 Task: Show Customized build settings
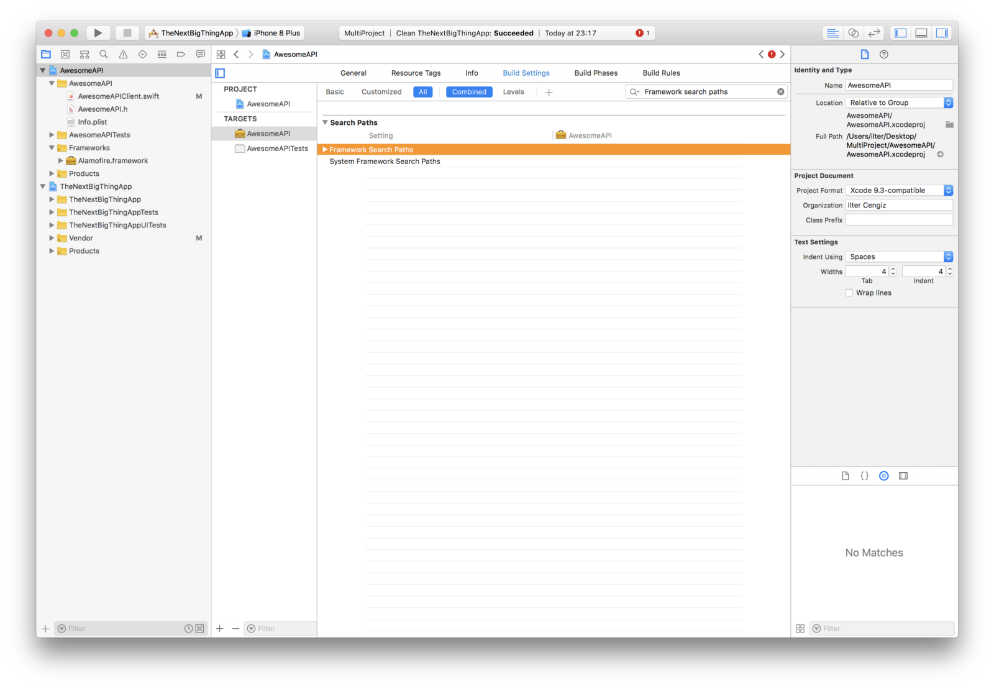click(x=381, y=92)
